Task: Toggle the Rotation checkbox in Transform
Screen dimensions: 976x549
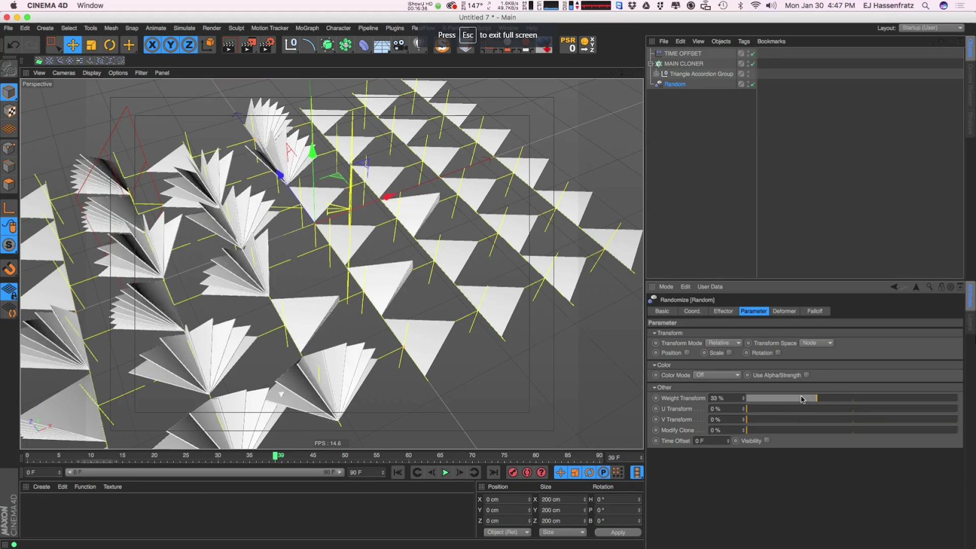Action: pos(778,353)
